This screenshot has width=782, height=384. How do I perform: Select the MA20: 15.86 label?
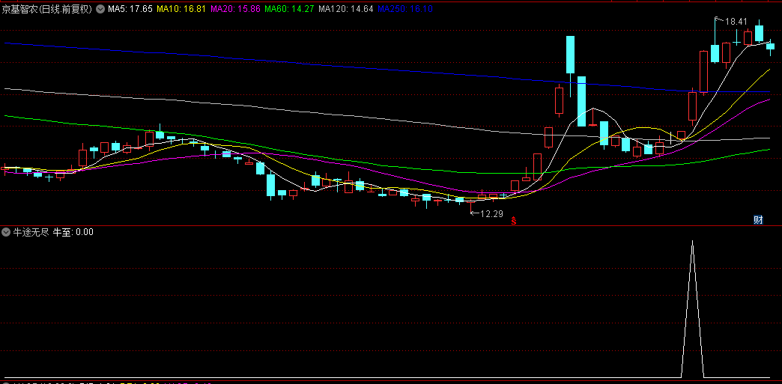click(235, 8)
